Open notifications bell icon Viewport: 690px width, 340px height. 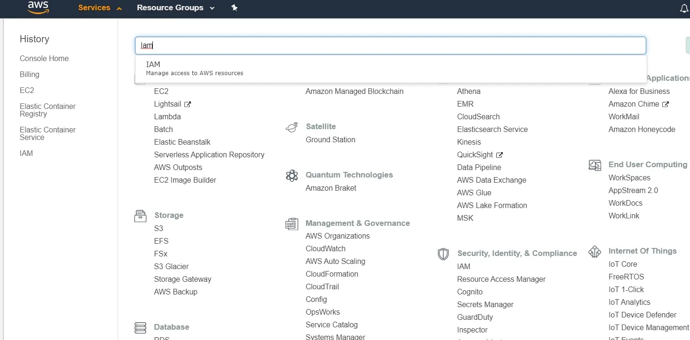pyautogui.click(x=684, y=8)
